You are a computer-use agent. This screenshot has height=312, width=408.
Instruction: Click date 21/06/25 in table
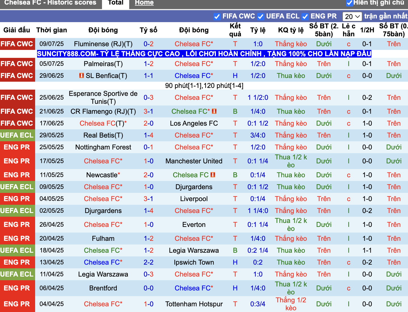52,111
